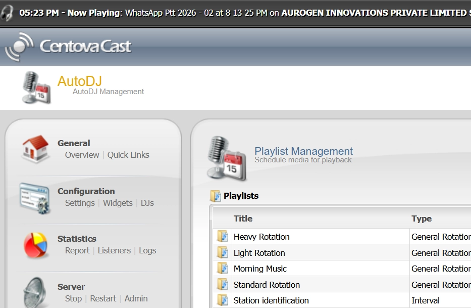Click Admin under Server

pyautogui.click(x=136, y=298)
